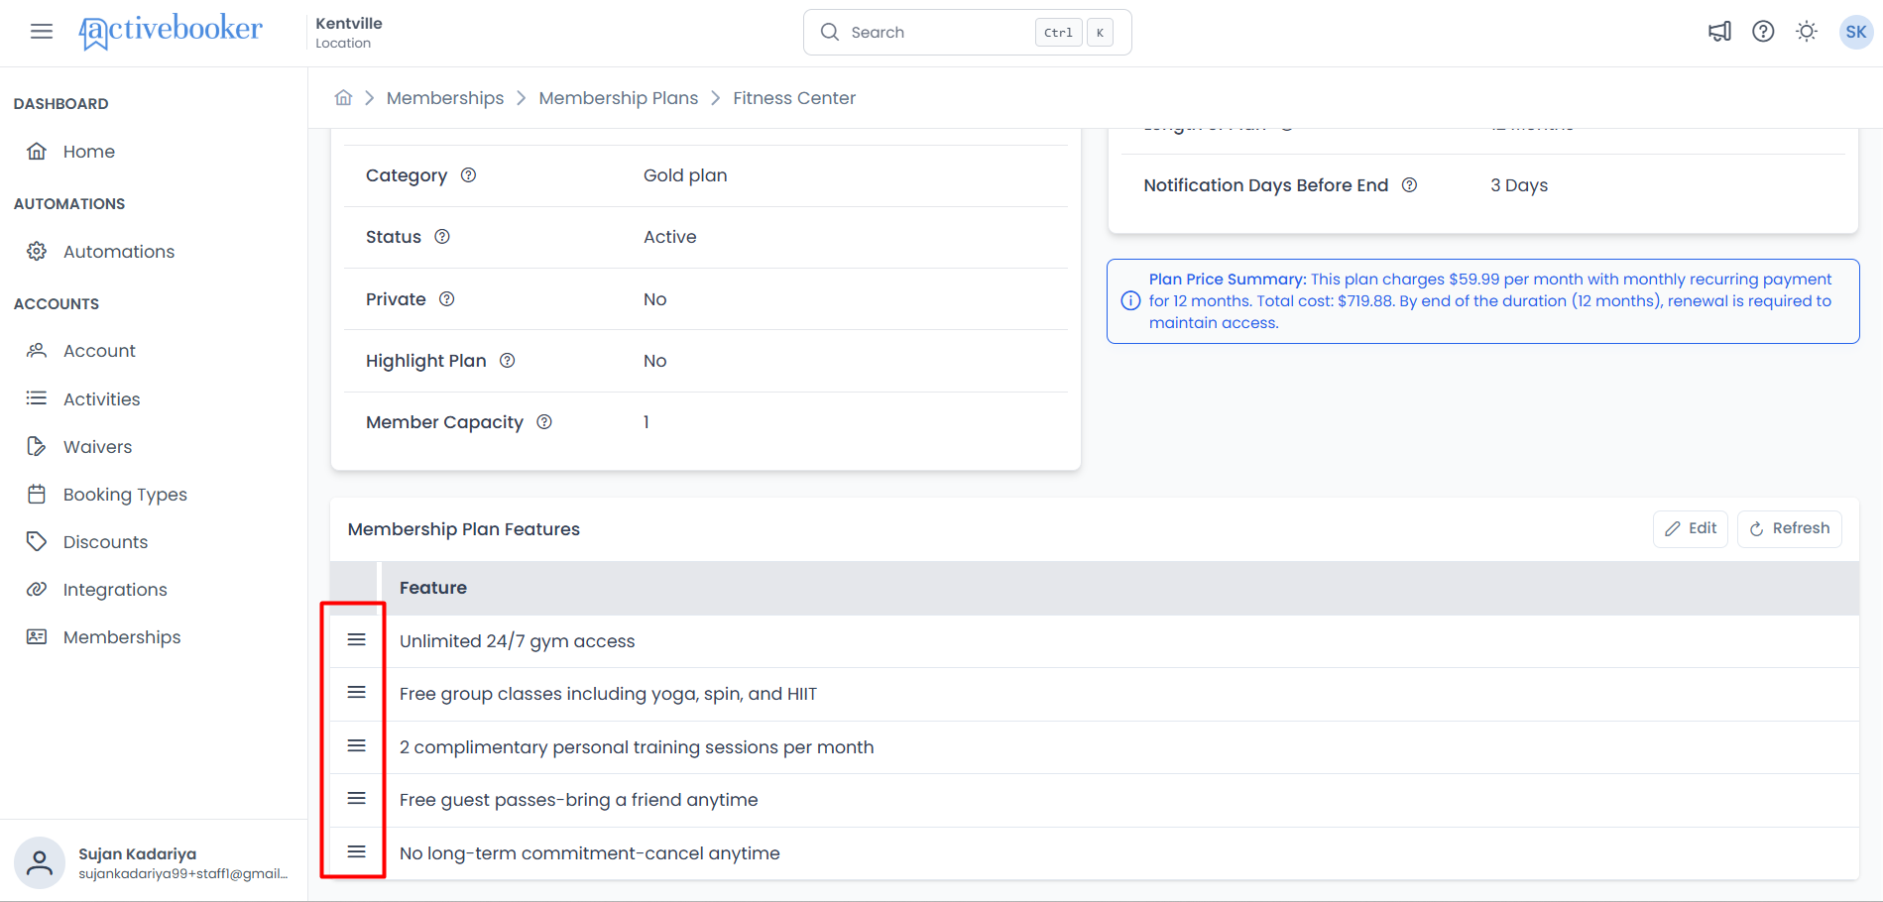This screenshot has width=1883, height=902.
Task: Click the Member Capacity help icon
Action: (x=544, y=422)
